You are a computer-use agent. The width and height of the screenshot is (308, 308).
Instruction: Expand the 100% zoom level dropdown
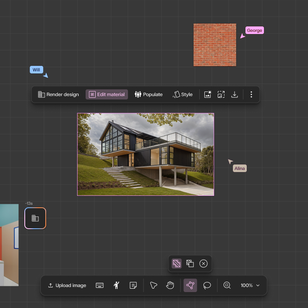[250, 285]
